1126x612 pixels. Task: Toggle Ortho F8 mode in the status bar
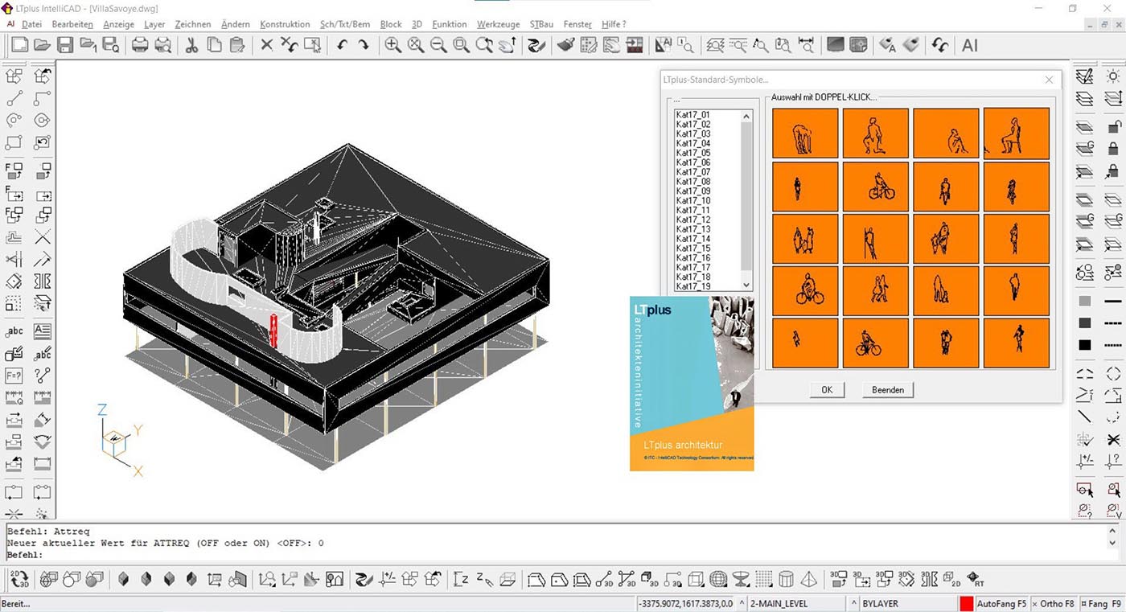(1056, 603)
